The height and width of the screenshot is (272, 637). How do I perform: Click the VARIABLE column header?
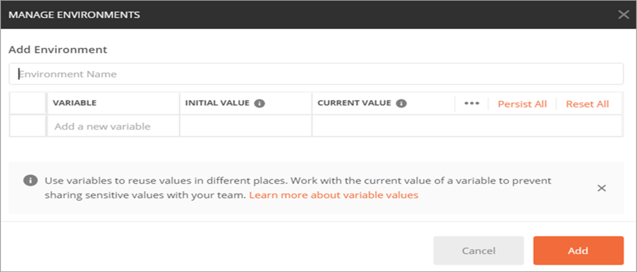pos(75,103)
